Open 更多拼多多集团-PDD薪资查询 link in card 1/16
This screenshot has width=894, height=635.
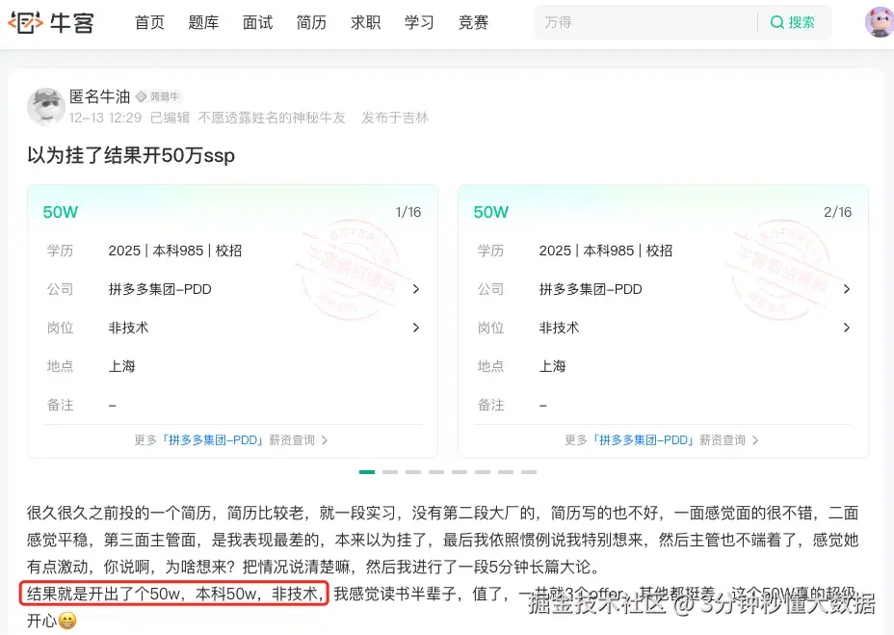click(231, 440)
